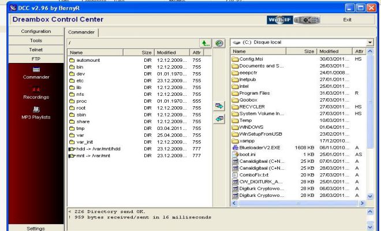Select the 'proc' directory row
The height and width of the screenshot is (231, 381).
tap(140, 101)
